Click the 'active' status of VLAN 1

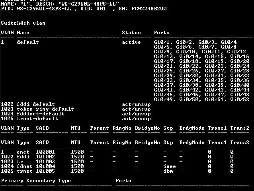click(x=131, y=42)
